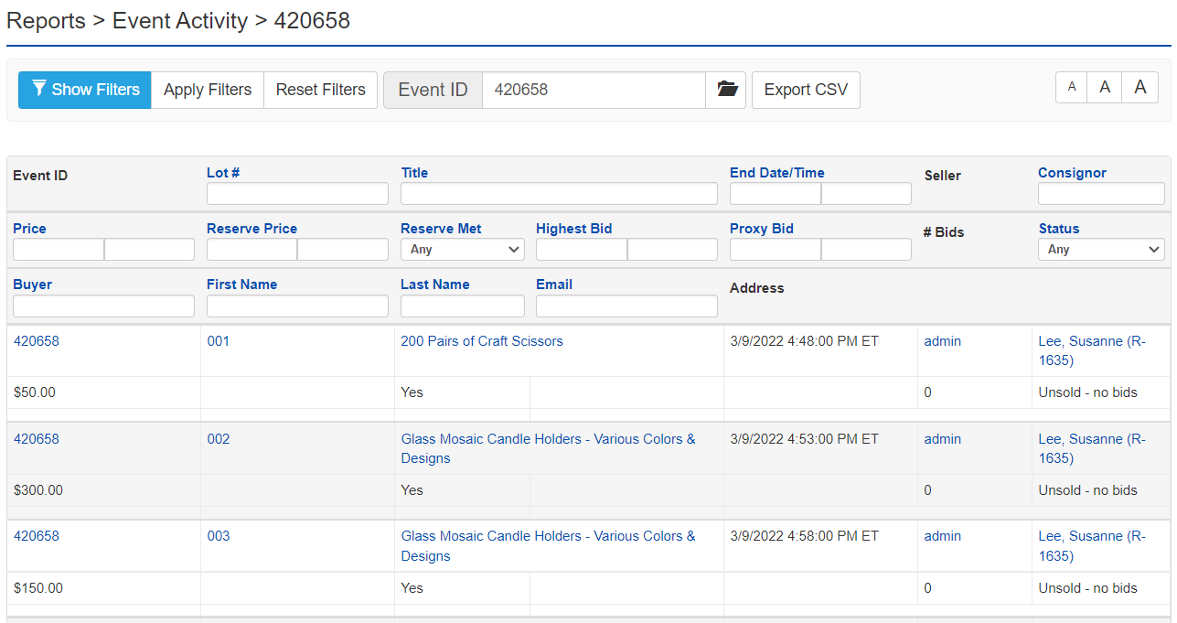Sort by Email column header
This screenshot has height=623, width=1177.
pyautogui.click(x=554, y=285)
